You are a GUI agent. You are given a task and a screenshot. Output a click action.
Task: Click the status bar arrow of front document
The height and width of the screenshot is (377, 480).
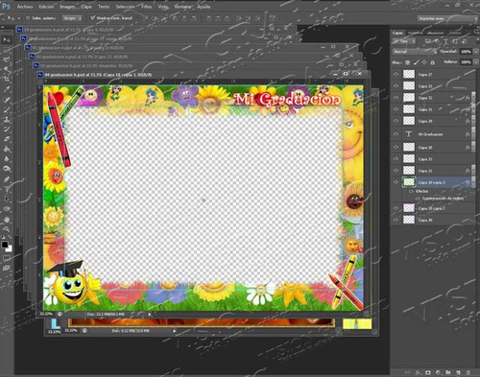150,315
